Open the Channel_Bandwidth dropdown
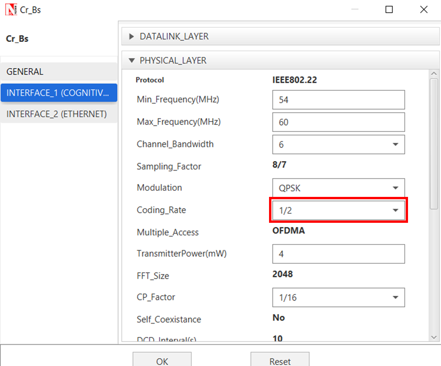This screenshot has width=441, height=366. coord(338,145)
